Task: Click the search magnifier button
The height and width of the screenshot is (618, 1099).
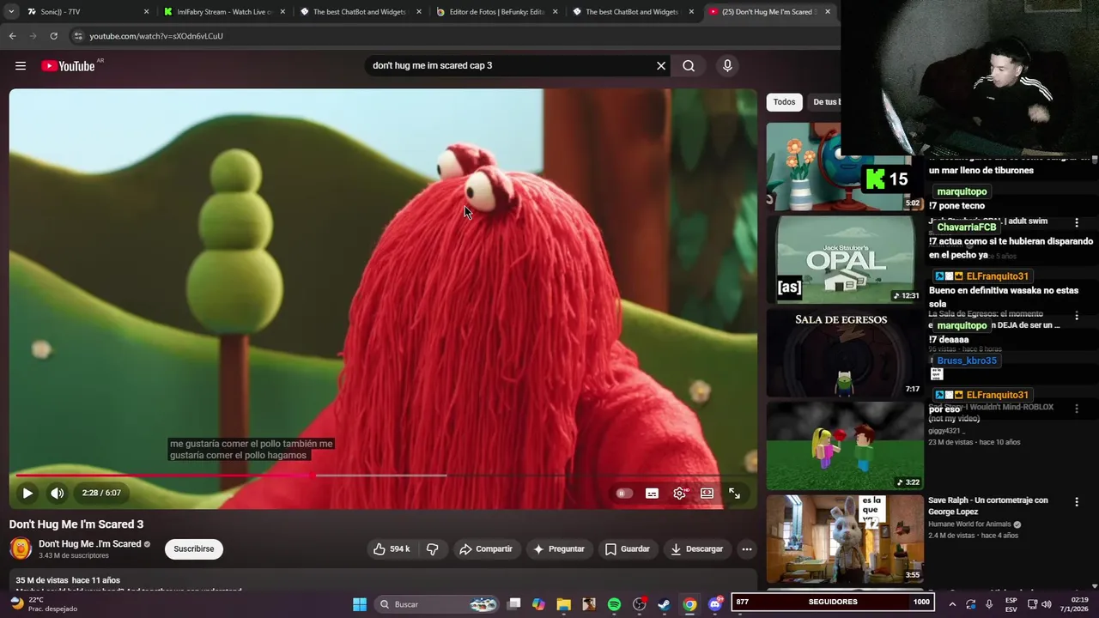Action: [689, 66]
